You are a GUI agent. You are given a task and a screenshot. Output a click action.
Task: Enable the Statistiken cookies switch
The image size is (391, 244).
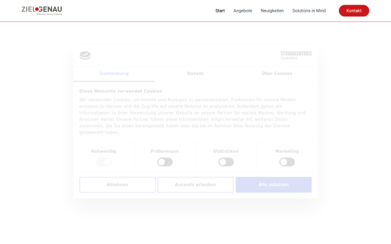point(226,162)
